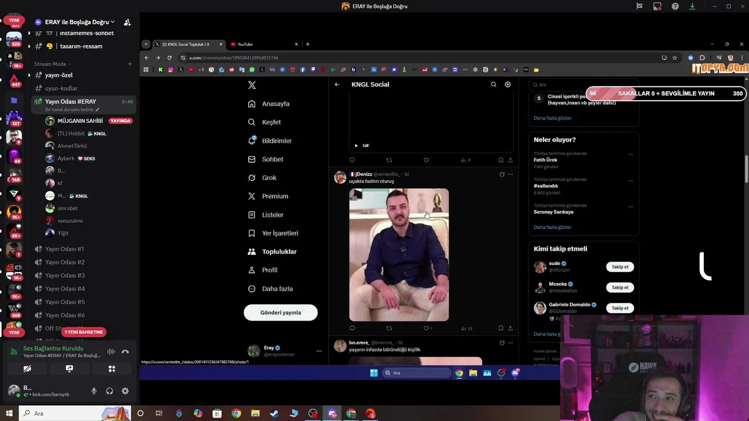Follow Gabriele Domaldo with Takip et
This screenshot has height=421, width=749.
click(620, 308)
